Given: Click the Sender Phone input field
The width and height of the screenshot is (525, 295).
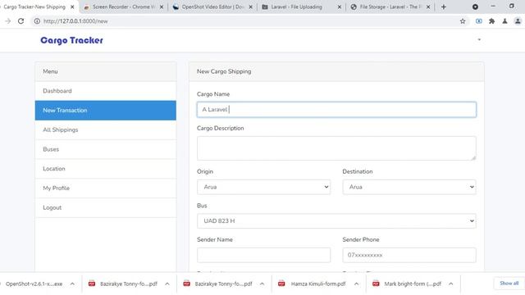Looking at the screenshot, I should (409, 255).
